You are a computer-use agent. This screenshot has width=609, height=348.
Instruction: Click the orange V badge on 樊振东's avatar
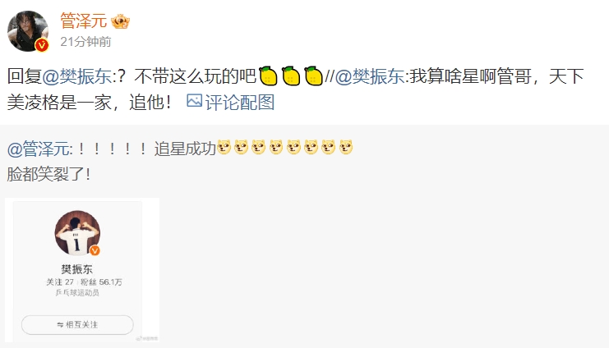pyautogui.click(x=95, y=250)
